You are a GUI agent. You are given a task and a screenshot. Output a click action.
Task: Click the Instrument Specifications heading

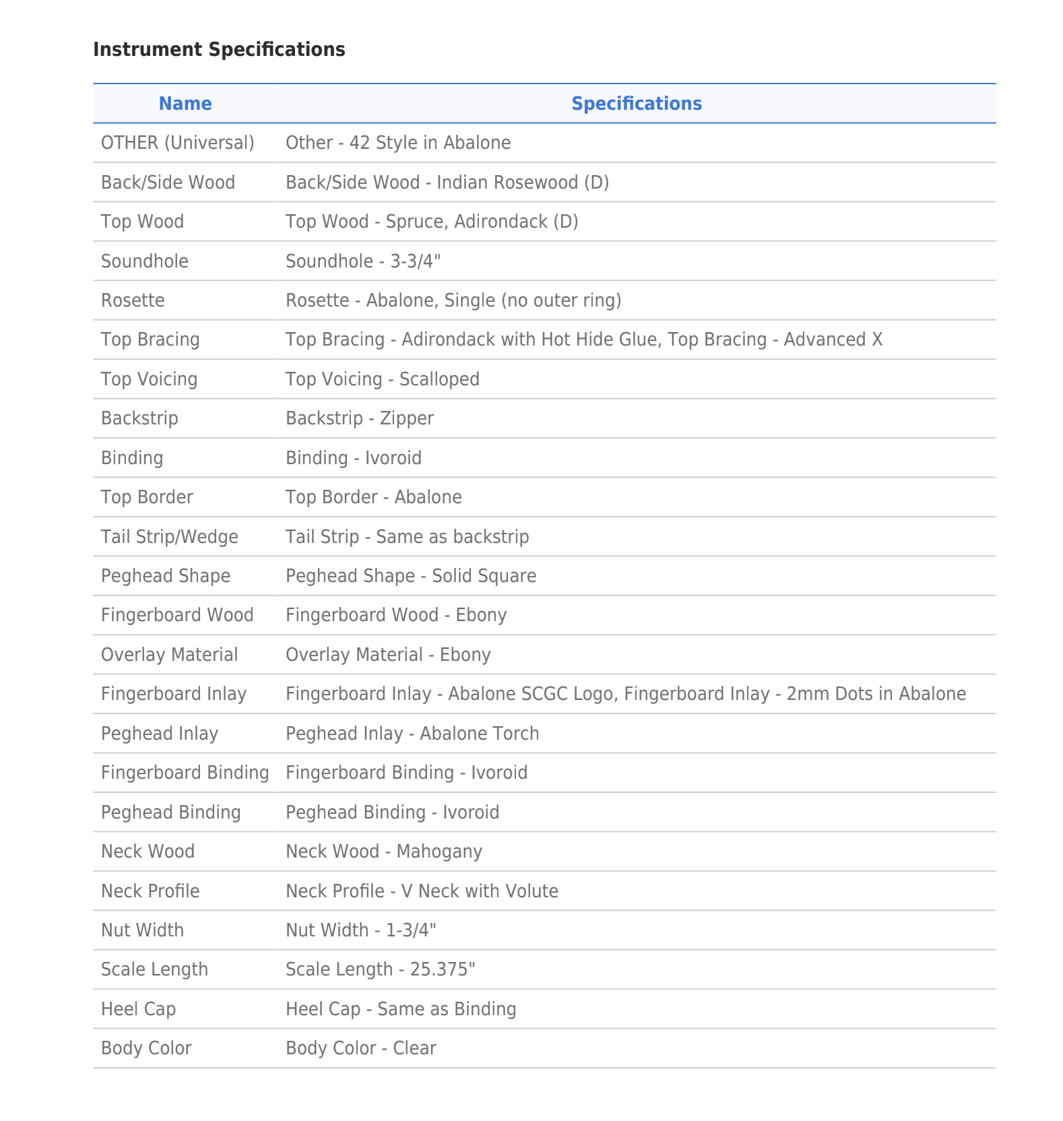[219, 50]
